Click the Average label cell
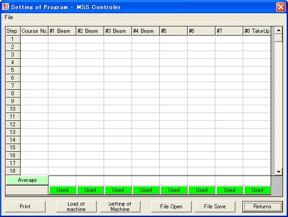 [x=27, y=180]
